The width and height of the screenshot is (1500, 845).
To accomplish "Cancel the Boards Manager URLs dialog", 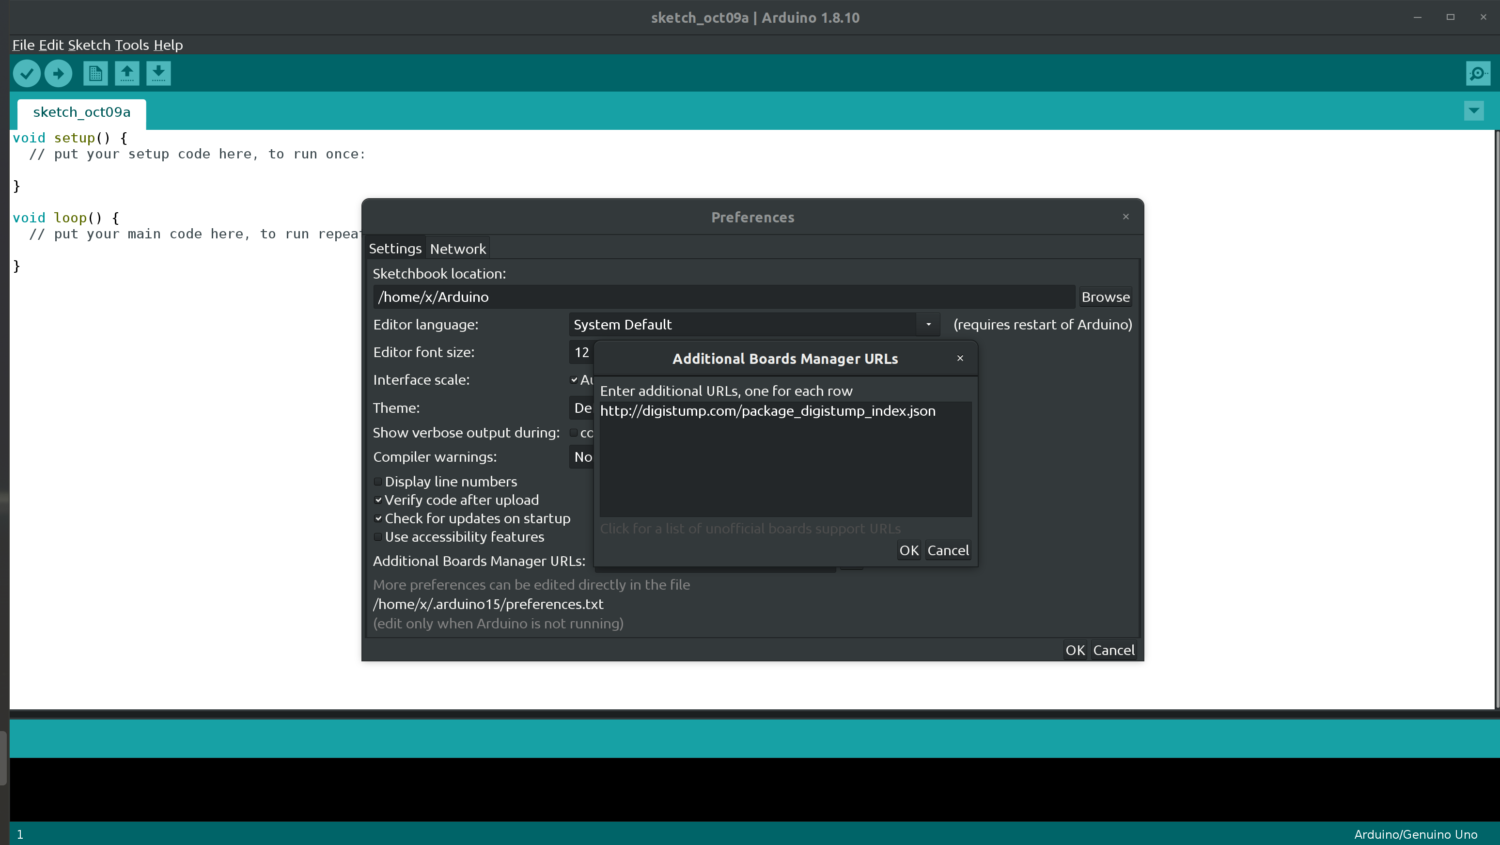I will 948,550.
